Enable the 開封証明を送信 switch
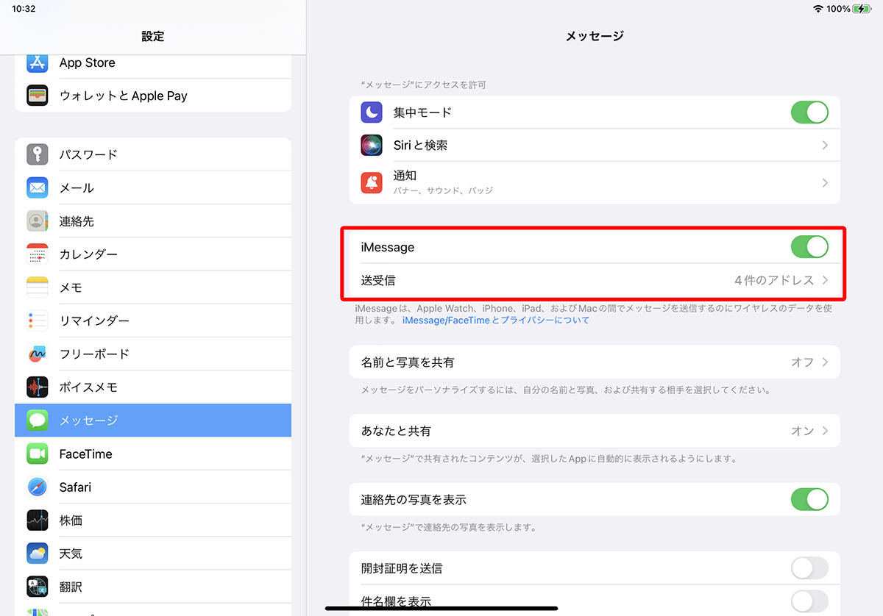This screenshot has width=883, height=616. pos(809,568)
